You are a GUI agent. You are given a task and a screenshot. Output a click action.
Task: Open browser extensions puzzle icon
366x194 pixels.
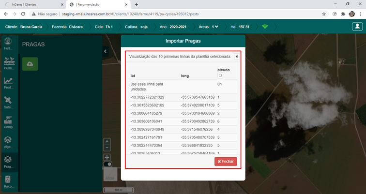click(343, 14)
